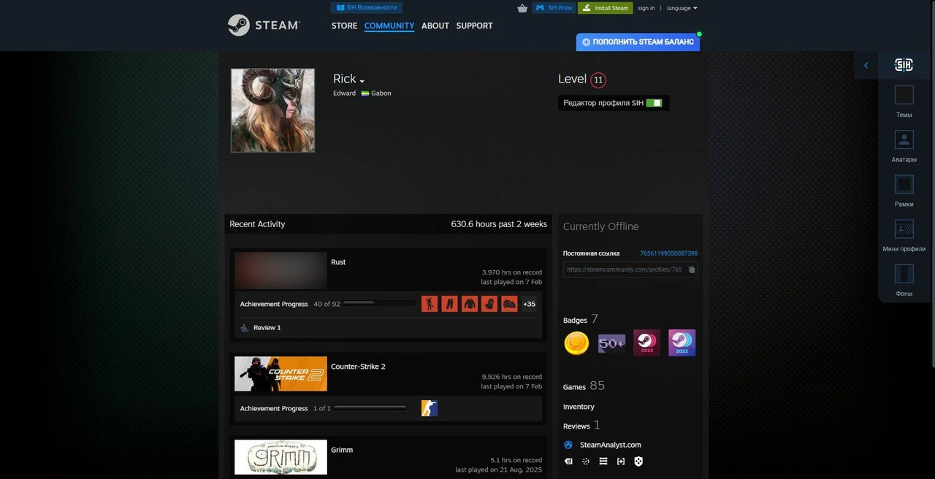Open the Фоны backgrounds icon in sidebar
This screenshot has height=479, width=935.
coord(904,274)
